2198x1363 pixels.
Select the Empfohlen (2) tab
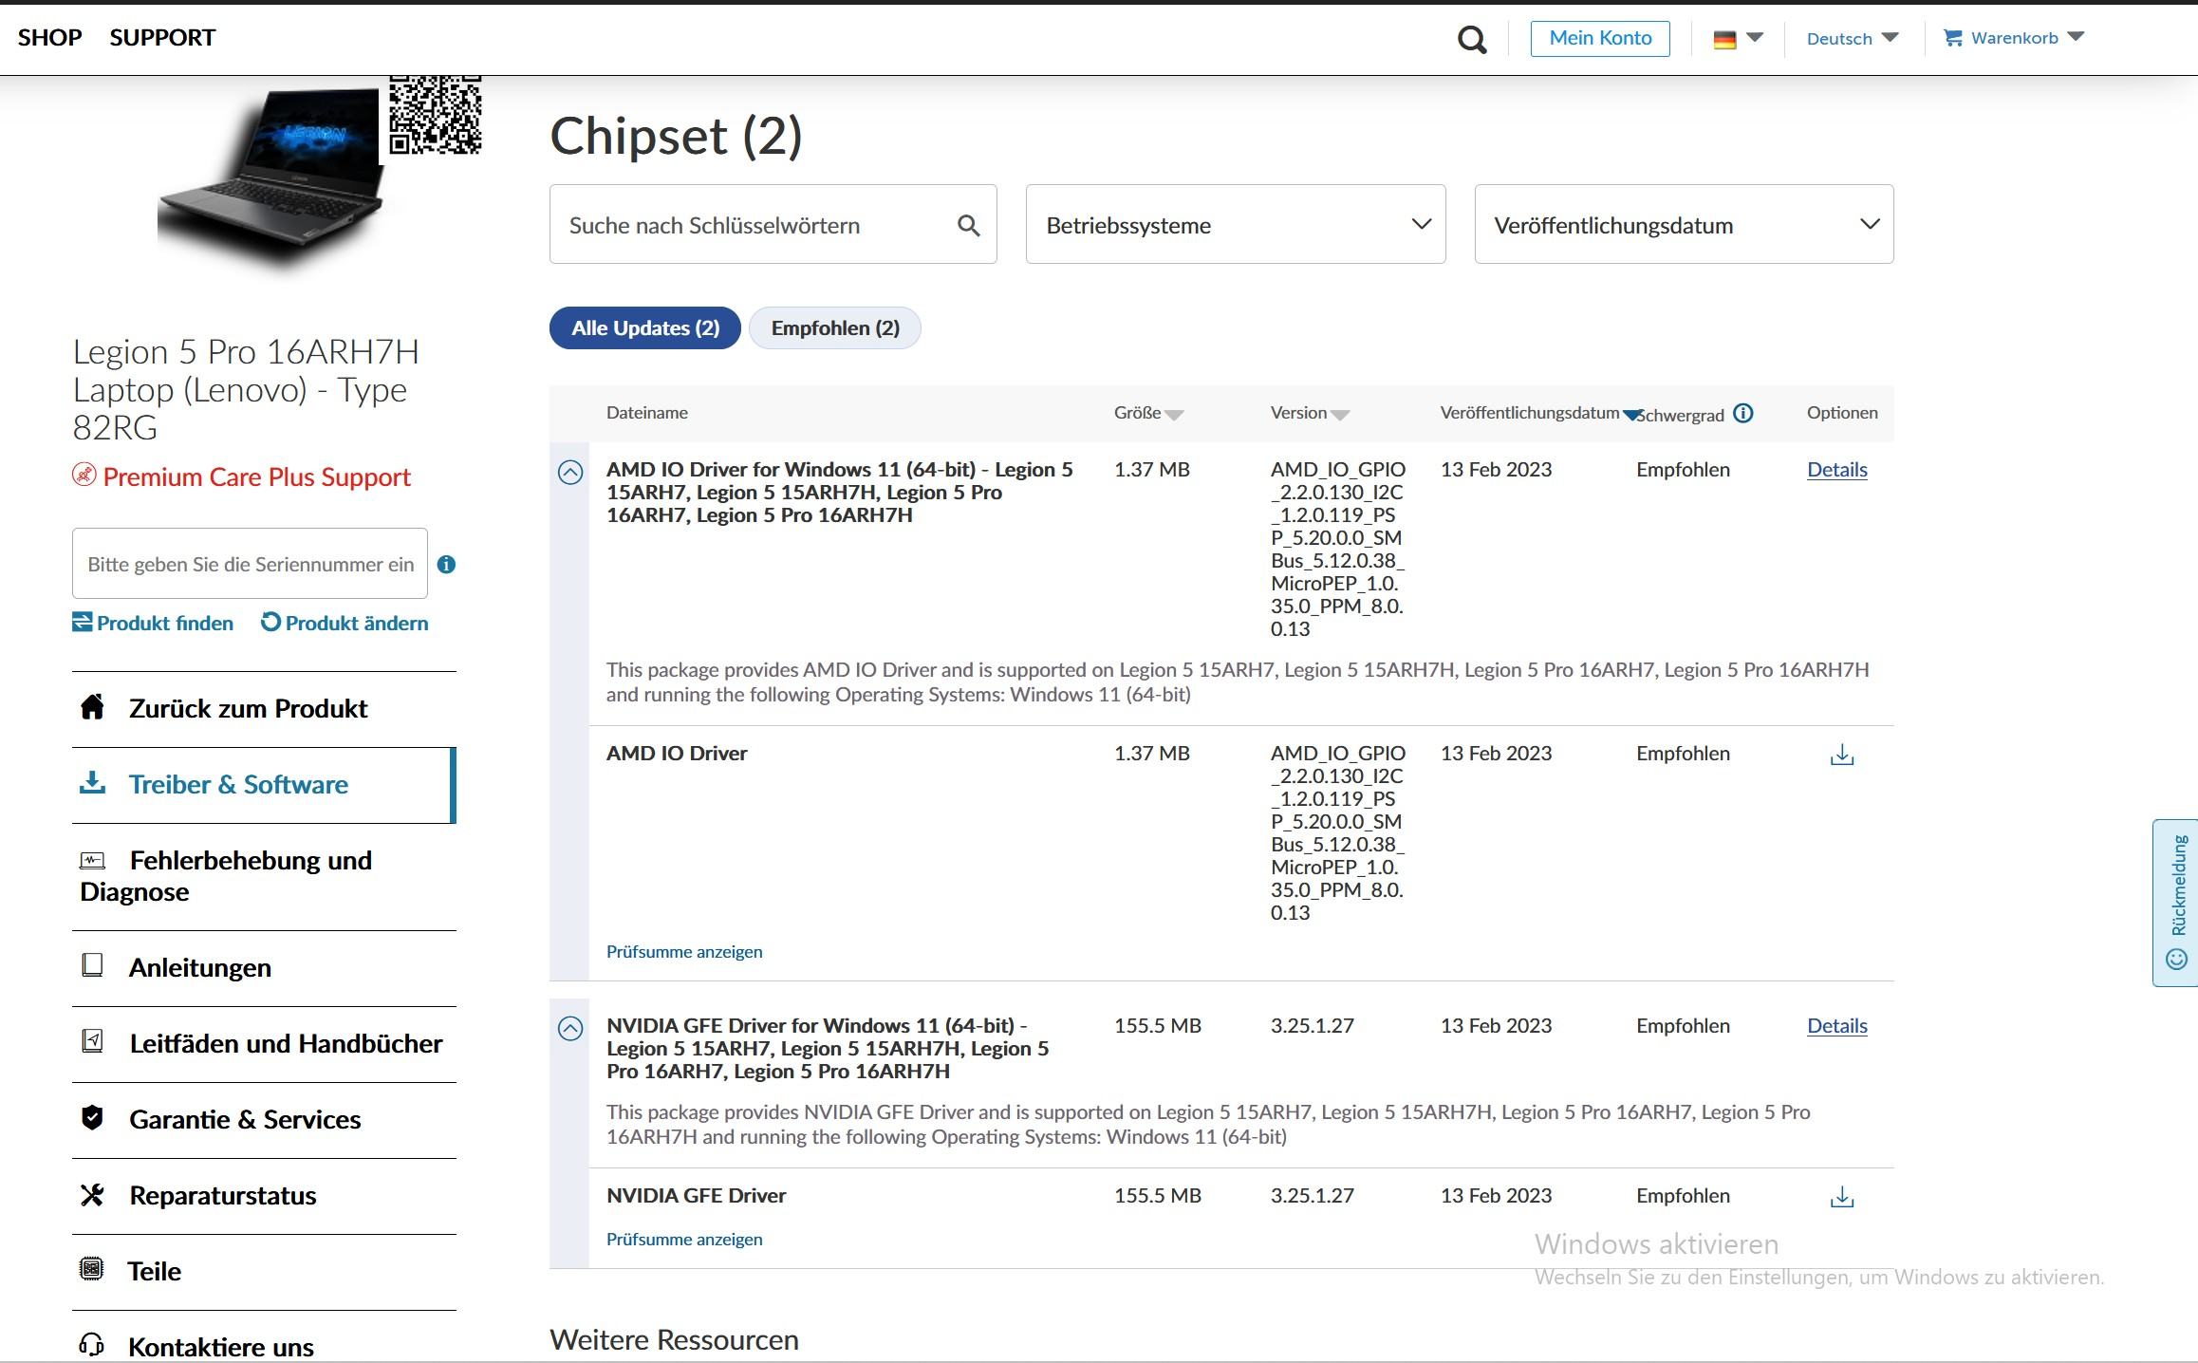[835, 328]
